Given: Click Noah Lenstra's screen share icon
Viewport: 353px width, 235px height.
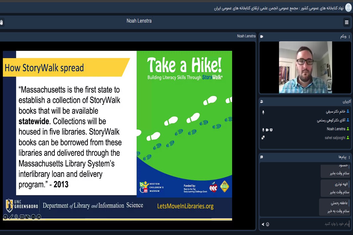Looking at the screenshot, I should tap(271, 130).
